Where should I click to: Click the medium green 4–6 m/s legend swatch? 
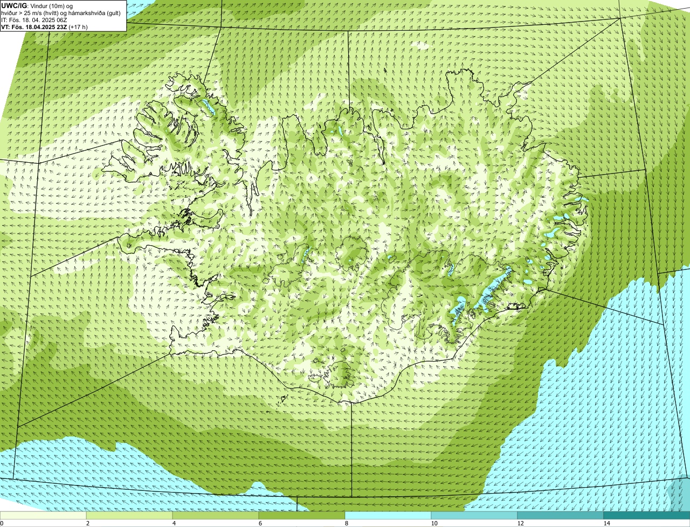pyautogui.click(x=216, y=516)
